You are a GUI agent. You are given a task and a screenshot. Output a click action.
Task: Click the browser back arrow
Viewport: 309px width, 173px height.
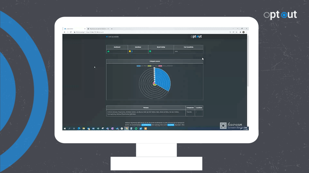65,32
